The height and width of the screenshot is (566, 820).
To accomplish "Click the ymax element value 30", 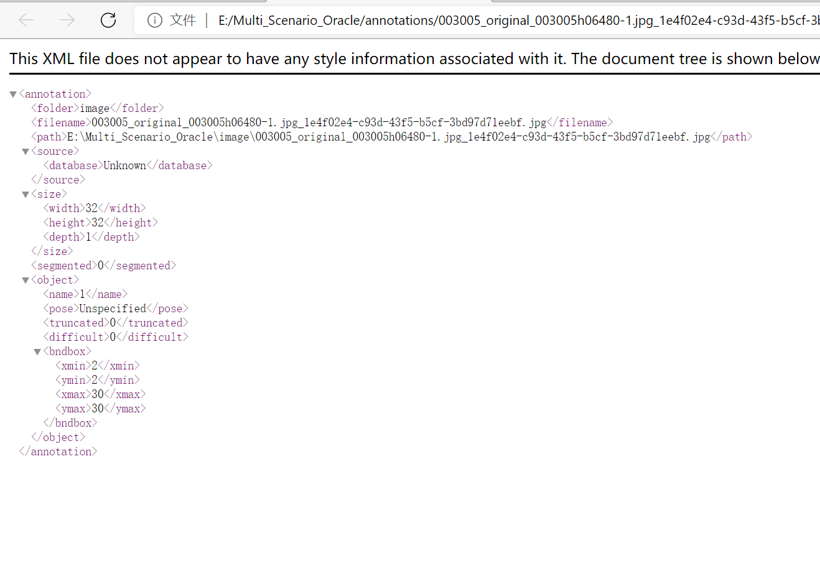I will click(x=98, y=408).
